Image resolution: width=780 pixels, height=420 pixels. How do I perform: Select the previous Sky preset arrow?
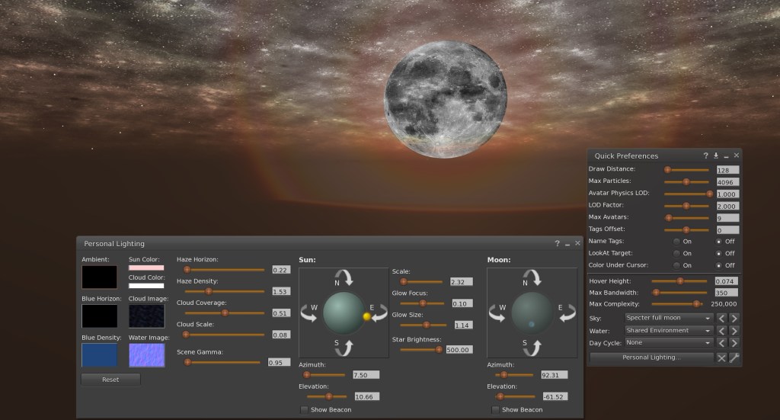click(722, 318)
